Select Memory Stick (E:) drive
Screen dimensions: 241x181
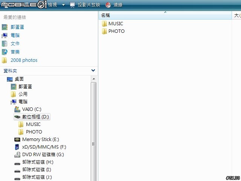(x=41, y=140)
